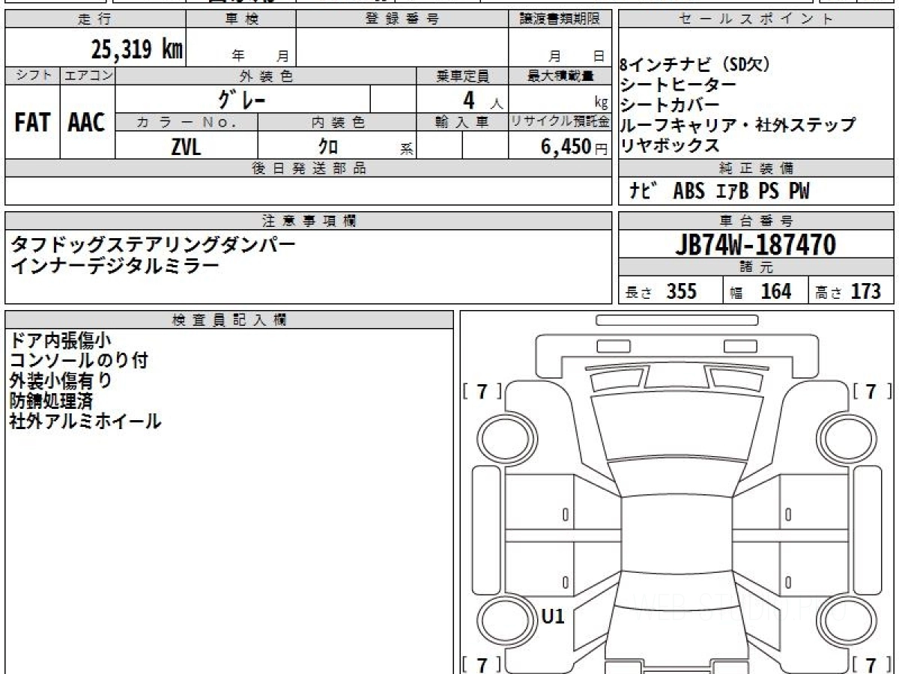This screenshot has height=674, width=899.
Task: Select the 諸元 header
Action: pos(756,267)
